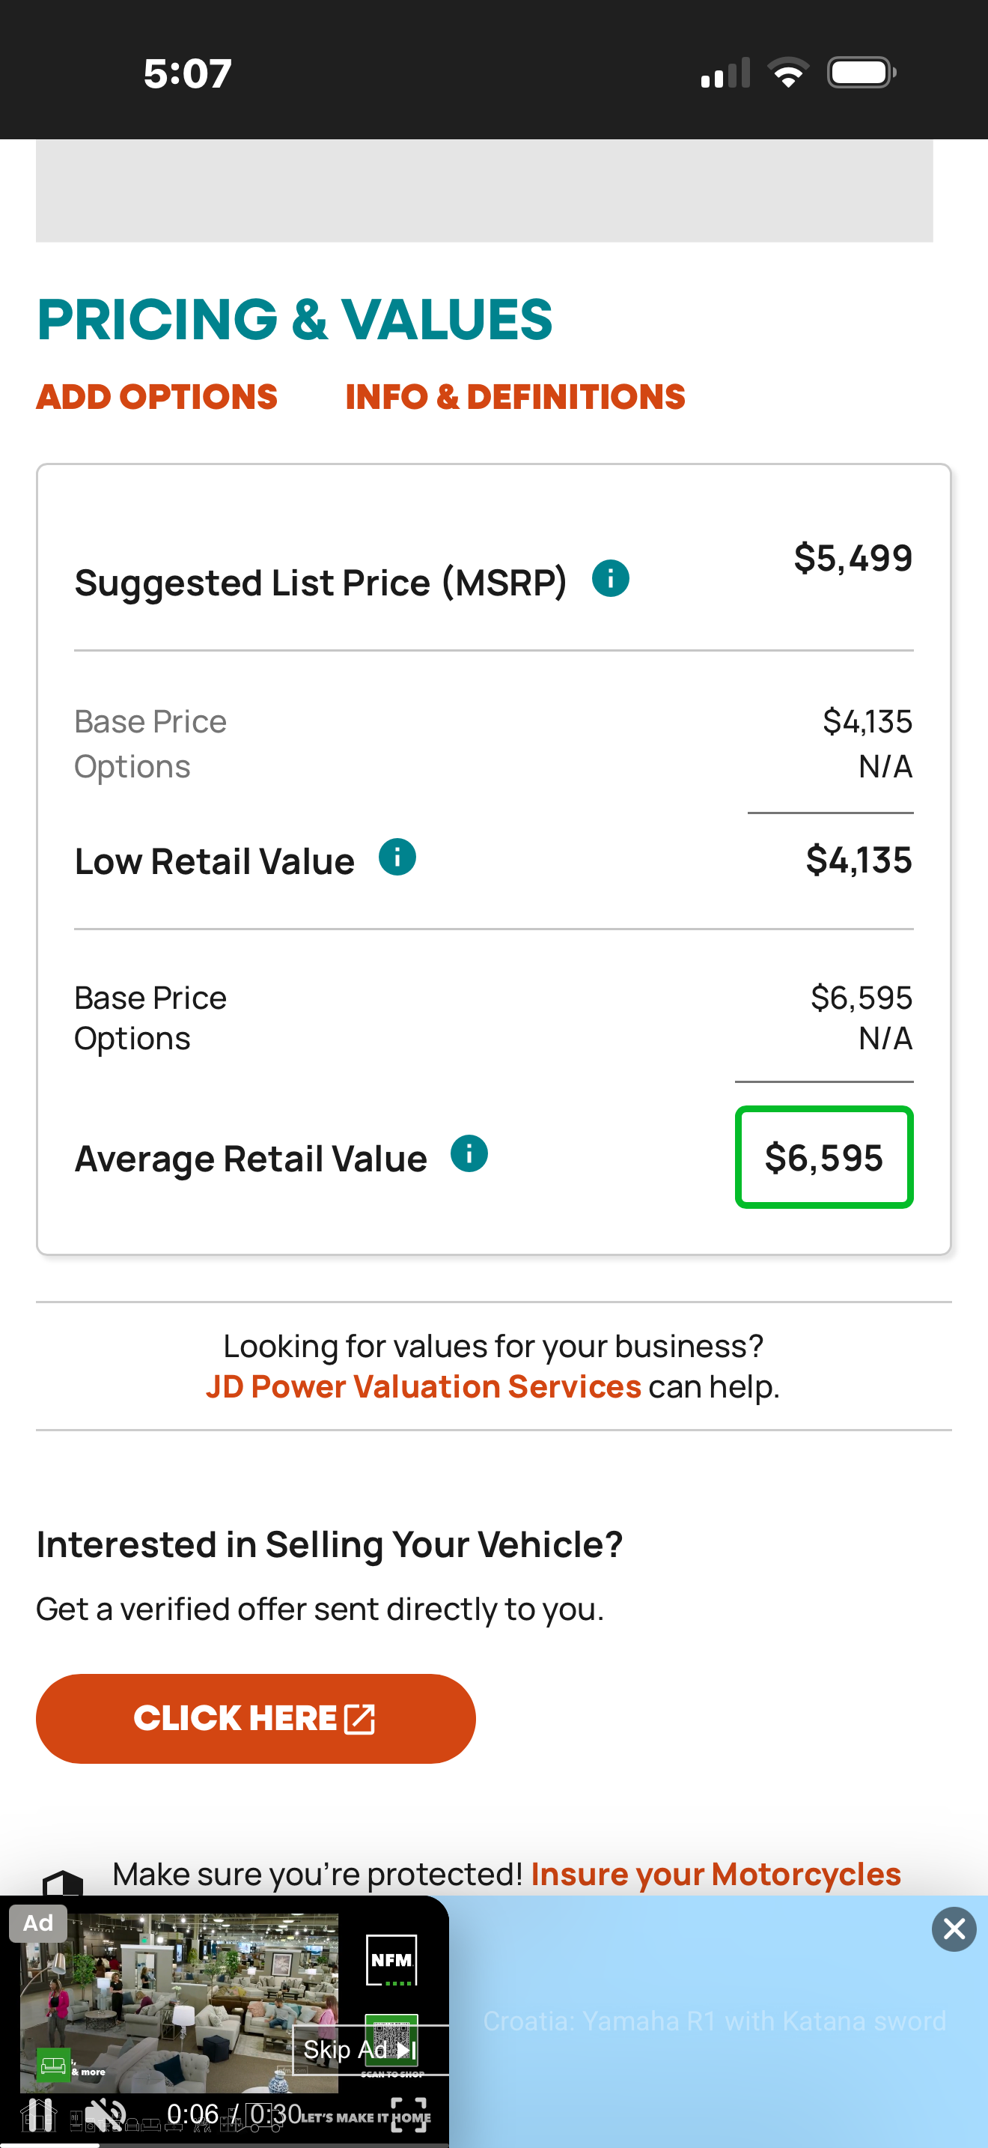Select the highlighted $6,595 average retail value
This screenshot has width=988, height=2148.
click(x=824, y=1157)
